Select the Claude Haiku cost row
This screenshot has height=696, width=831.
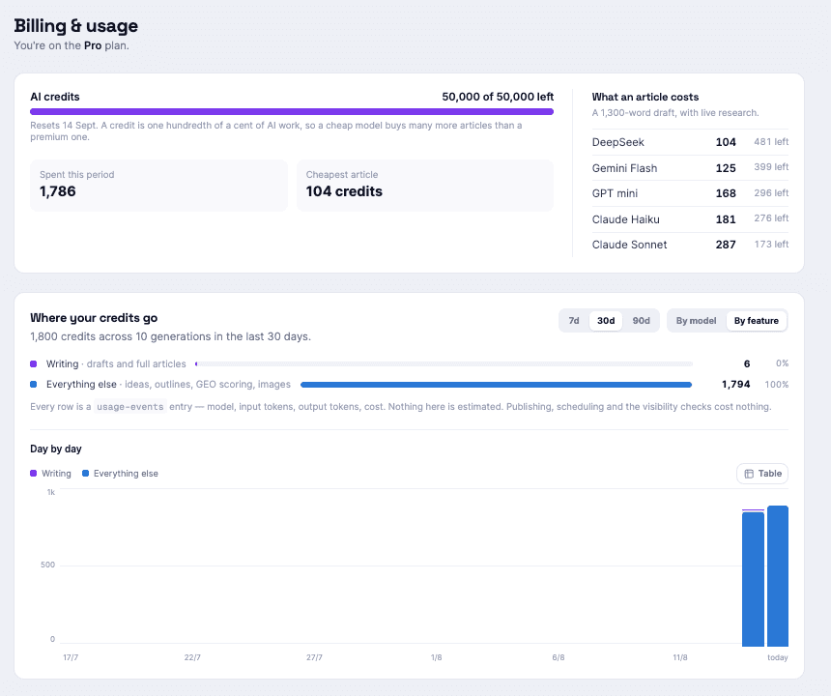click(x=690, y=219)
